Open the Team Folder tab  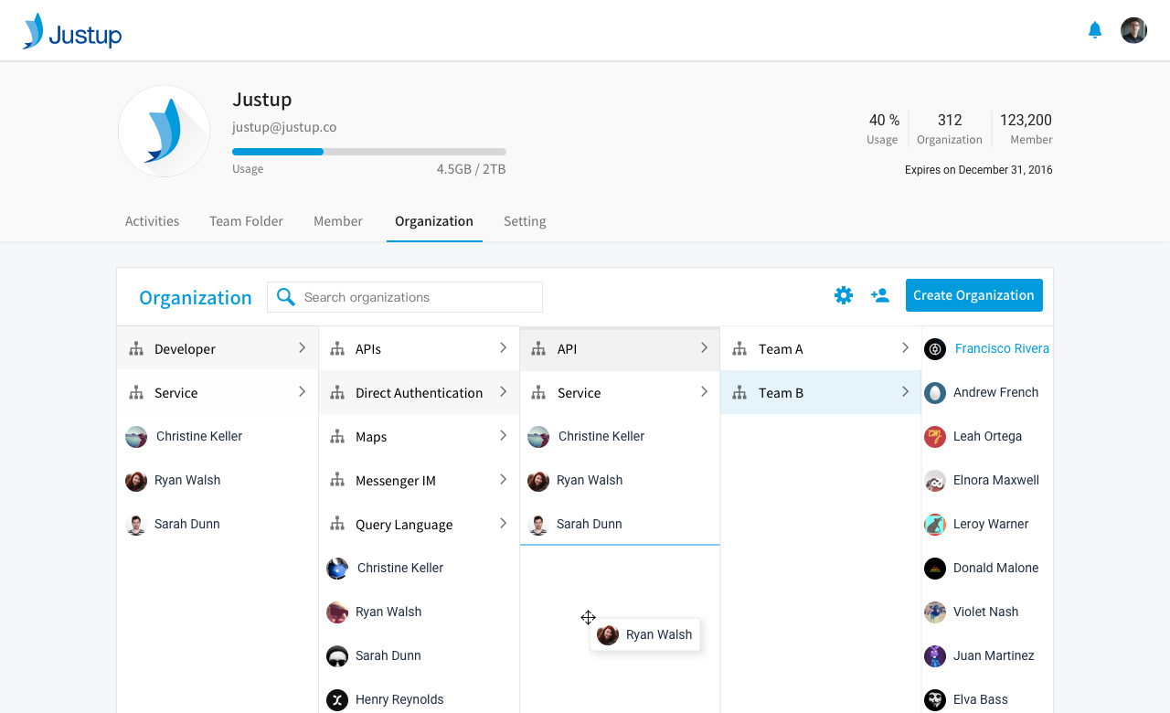click(246, 221)
